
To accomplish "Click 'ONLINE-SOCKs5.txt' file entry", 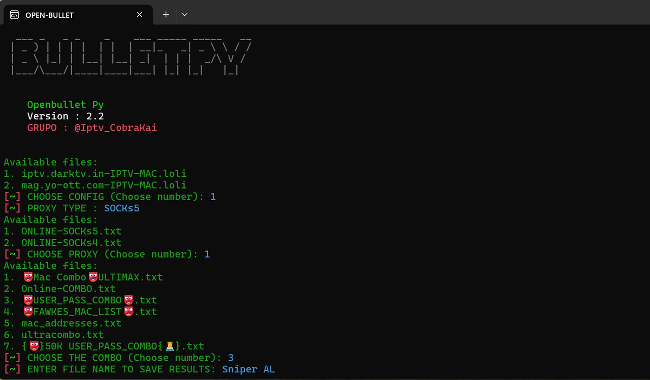I will click(72, 231).
